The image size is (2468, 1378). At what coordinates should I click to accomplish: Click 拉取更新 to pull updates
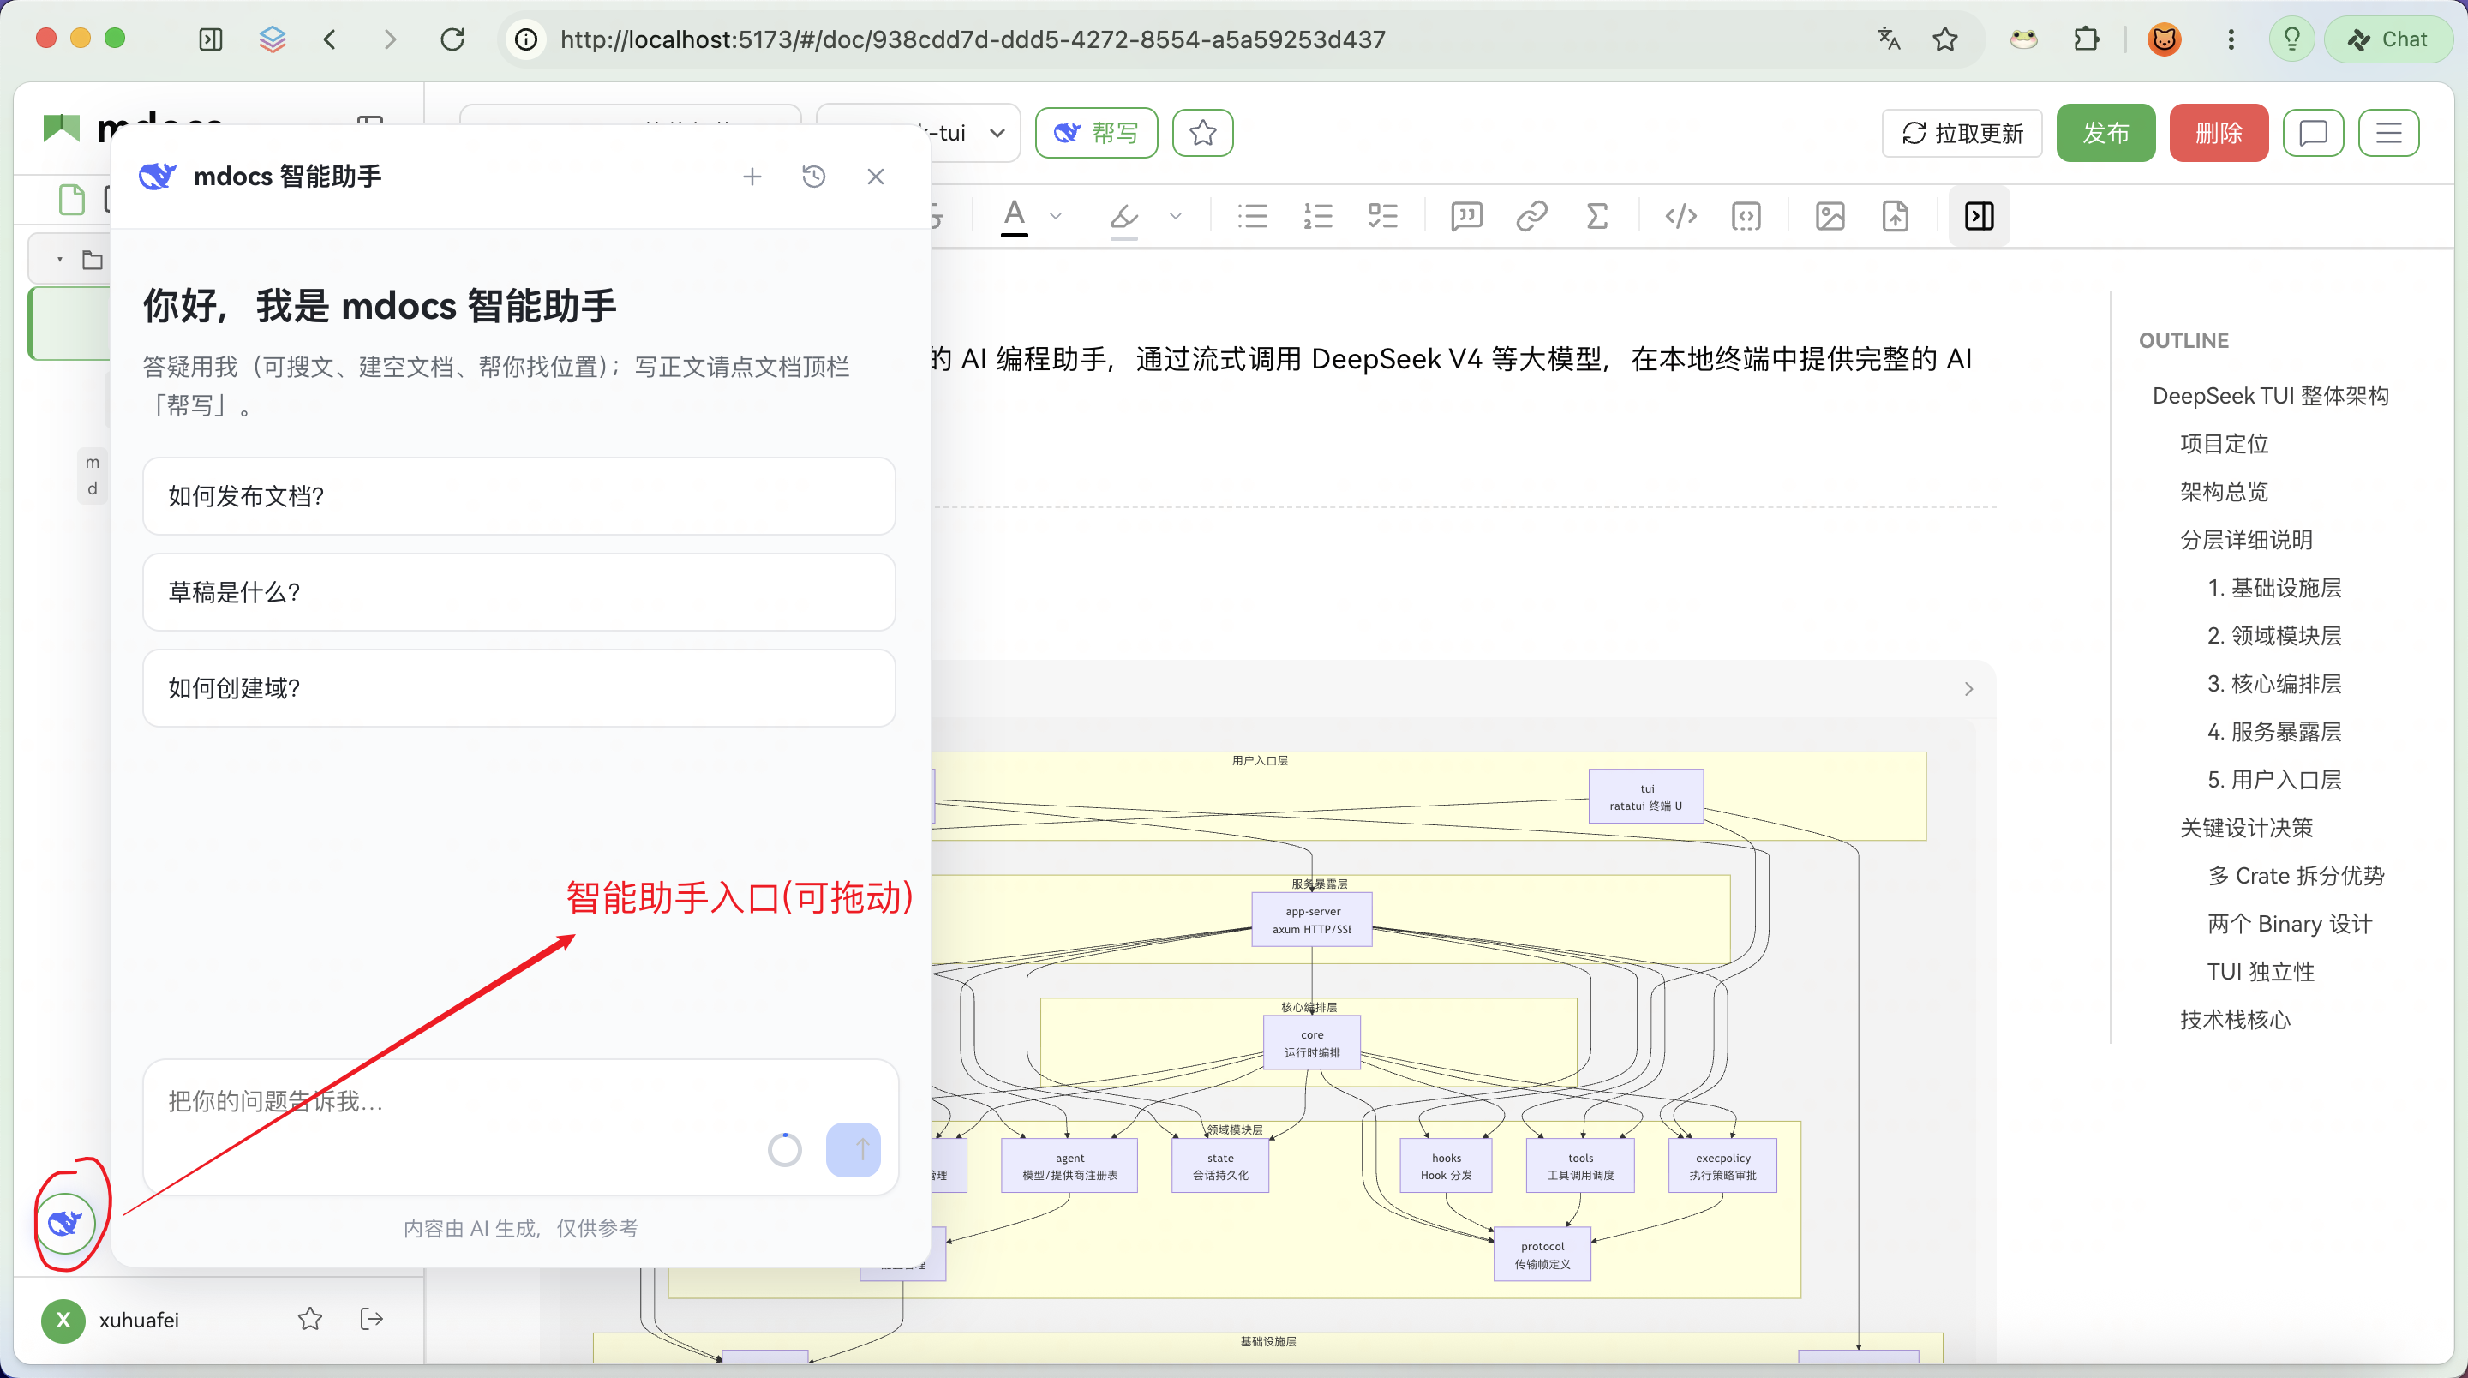point(1962,132)
